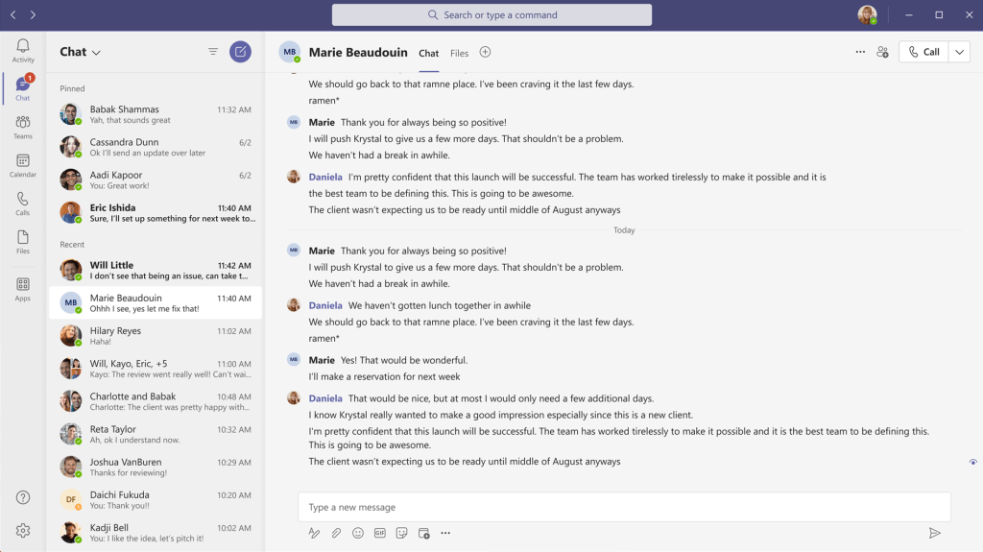Image resolution: width=983 pixels, height=552 pixels.
Task: Send the message with the arrow icon
Action: point(934,533)
